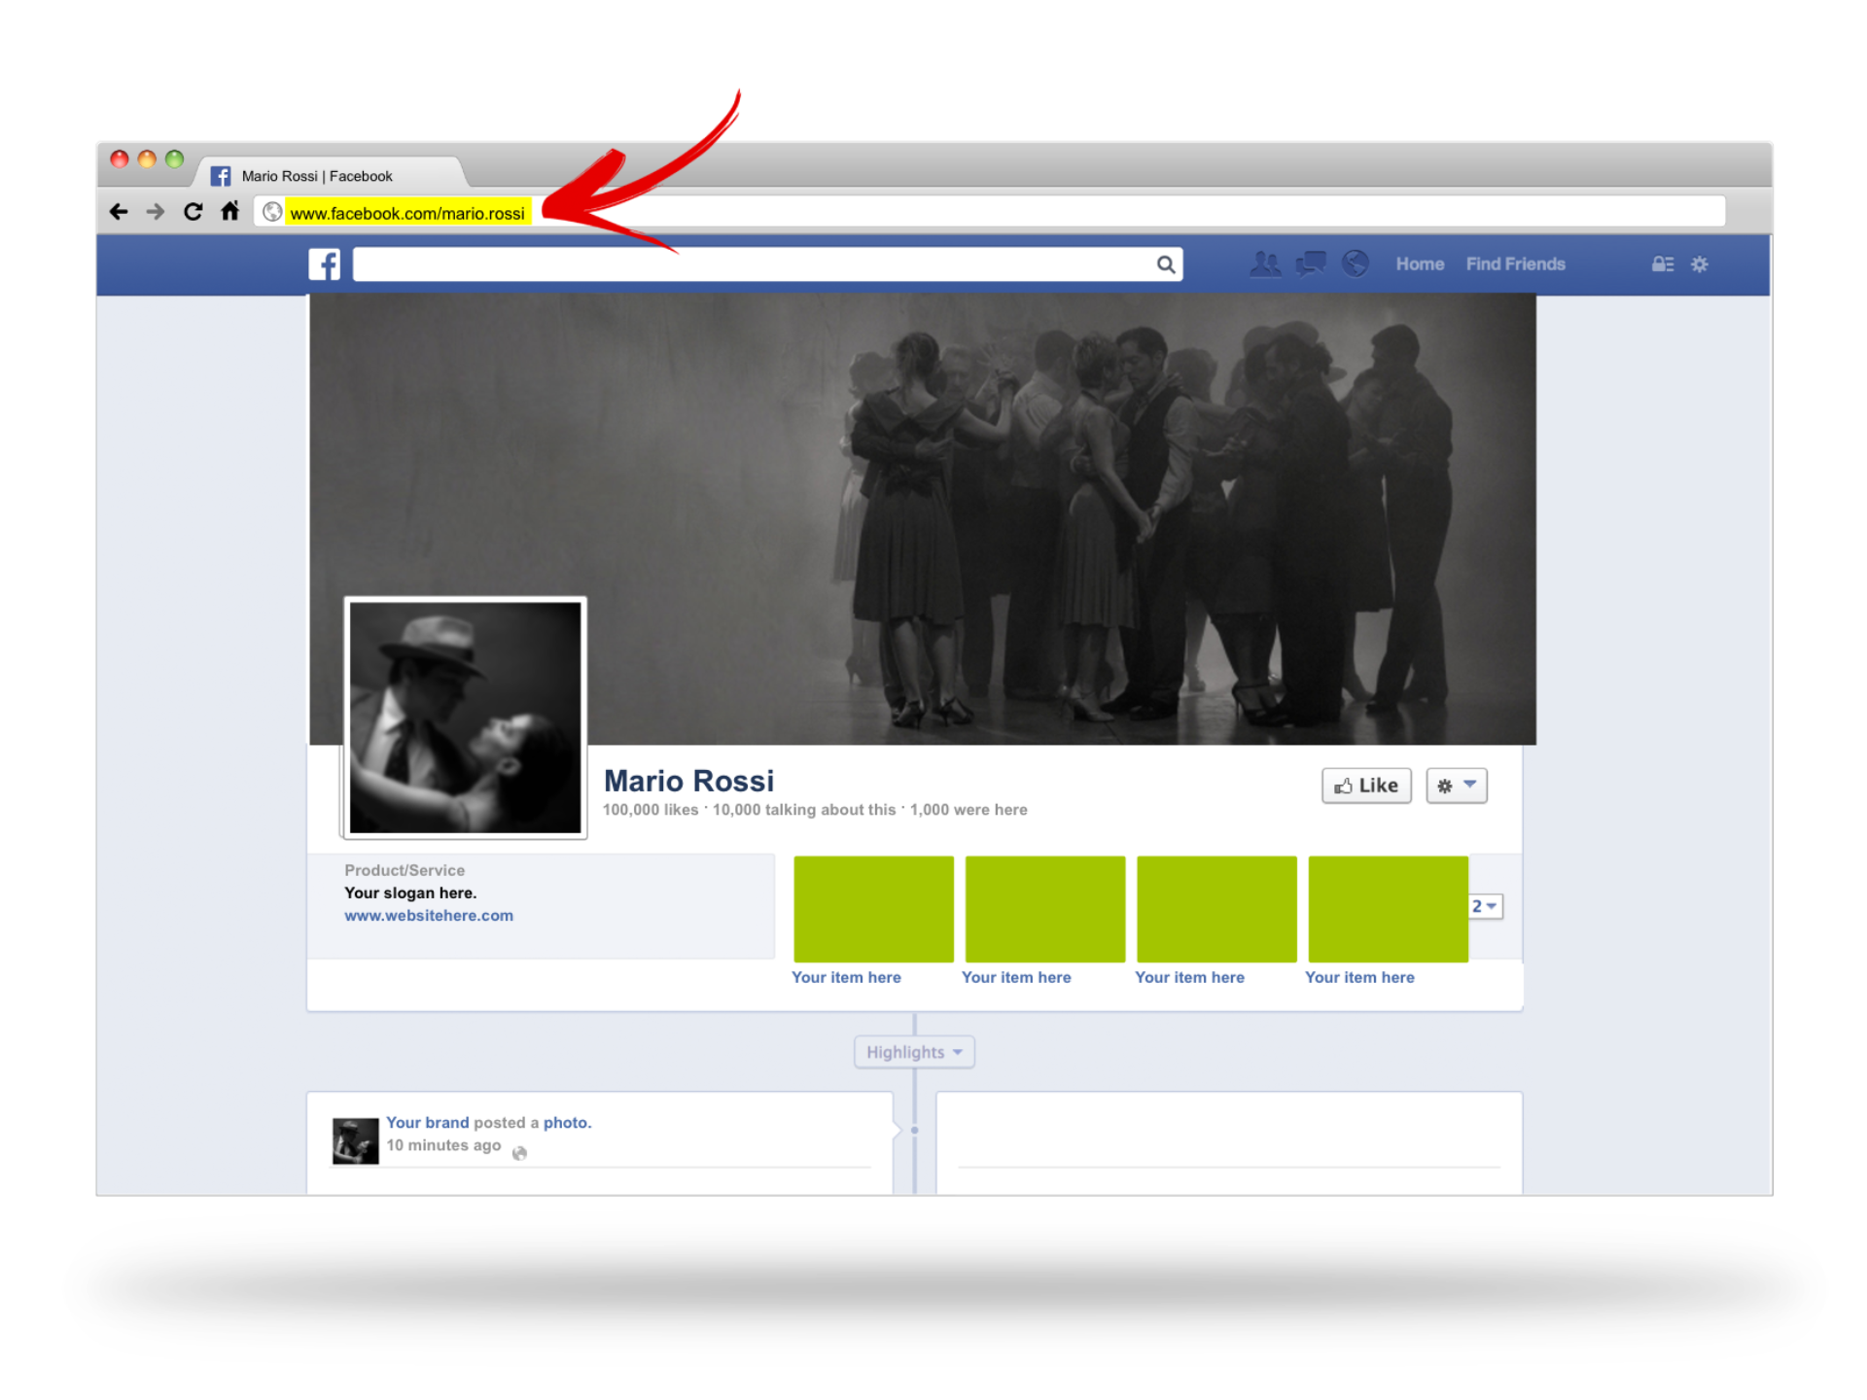
Task: Open messages icon in top bar
Action: pos(1311,263)
